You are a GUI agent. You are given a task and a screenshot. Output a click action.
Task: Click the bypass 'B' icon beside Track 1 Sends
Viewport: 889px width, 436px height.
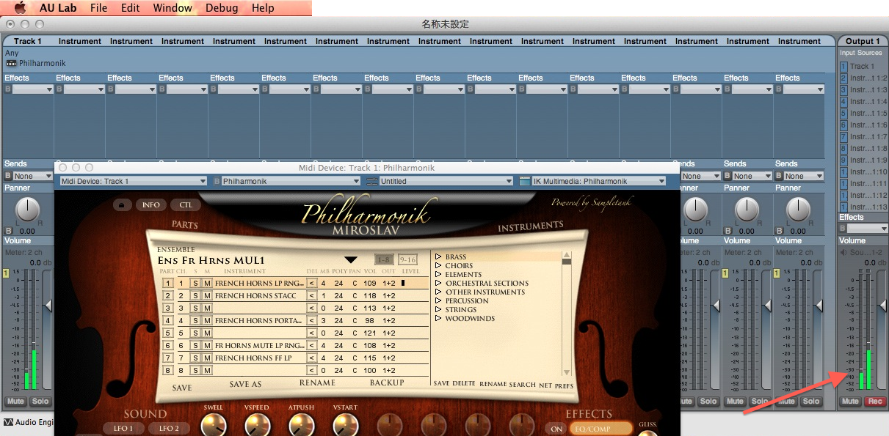8,176
